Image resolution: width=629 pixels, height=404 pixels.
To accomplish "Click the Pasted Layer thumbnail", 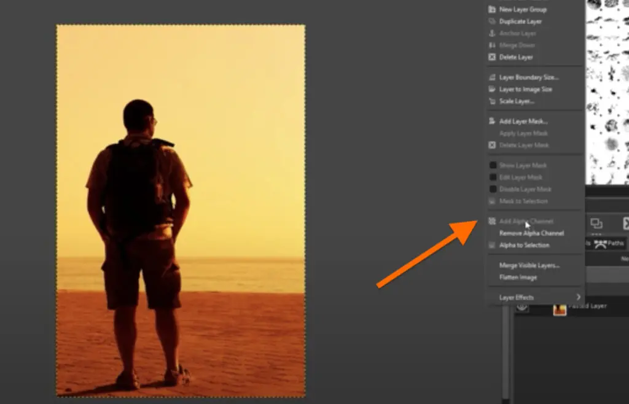I will [x=560, y=309].
